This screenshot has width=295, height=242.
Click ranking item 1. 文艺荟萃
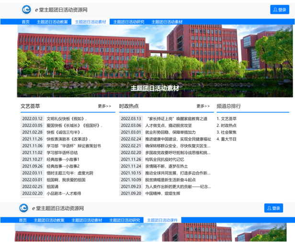[x=227, y=119]
